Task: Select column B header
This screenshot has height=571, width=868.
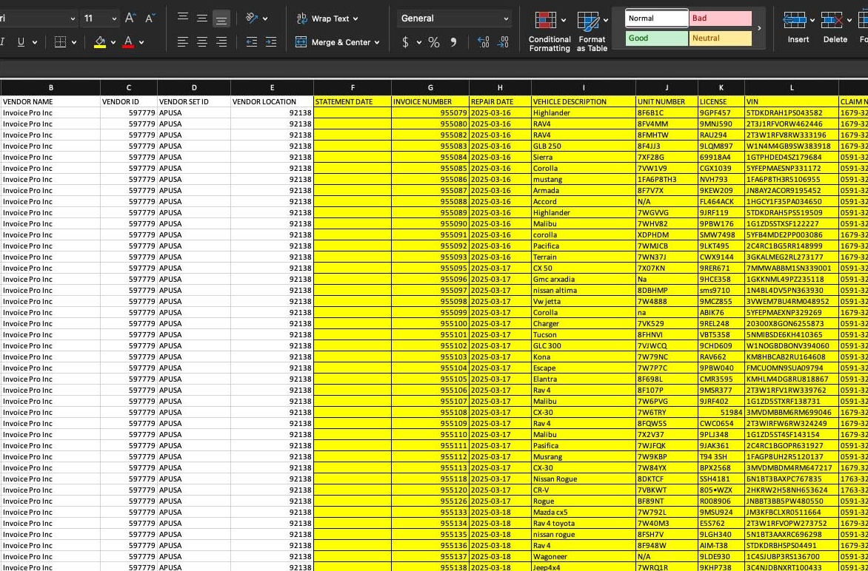Action: (51, 87)
